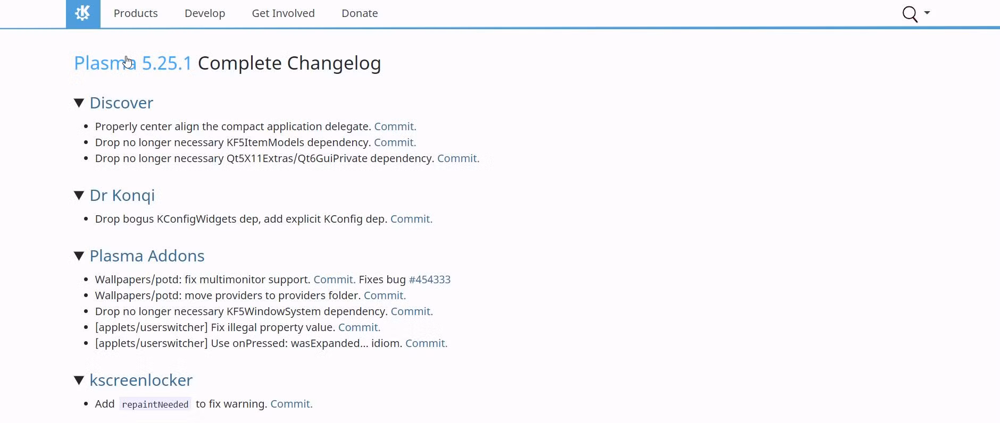
Task: Open the Discover heading link
Action: click(121, 103)
